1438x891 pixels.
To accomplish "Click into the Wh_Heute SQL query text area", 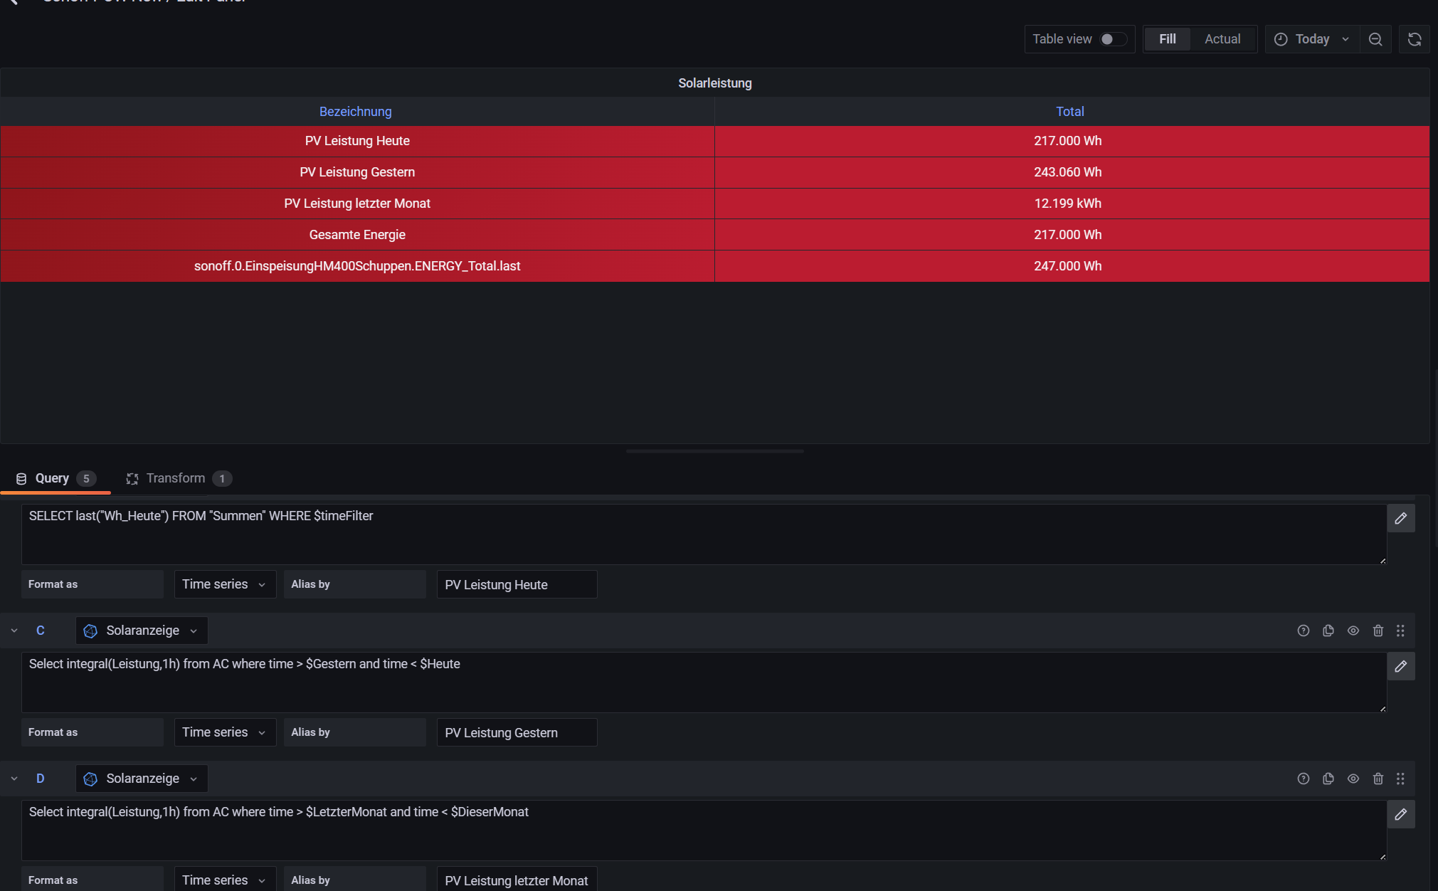I will click(704, 534).
